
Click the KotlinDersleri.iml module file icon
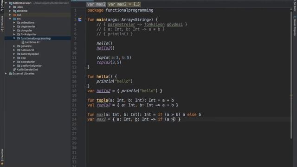pos(14,70)
